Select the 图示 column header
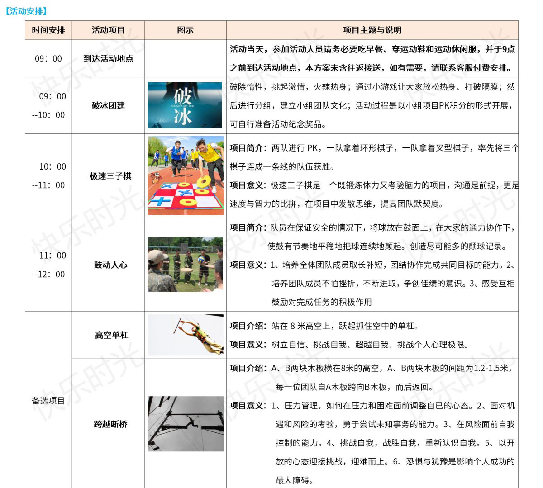The height and width of the screenshot is (488, 543). click(x=186, y=30)
